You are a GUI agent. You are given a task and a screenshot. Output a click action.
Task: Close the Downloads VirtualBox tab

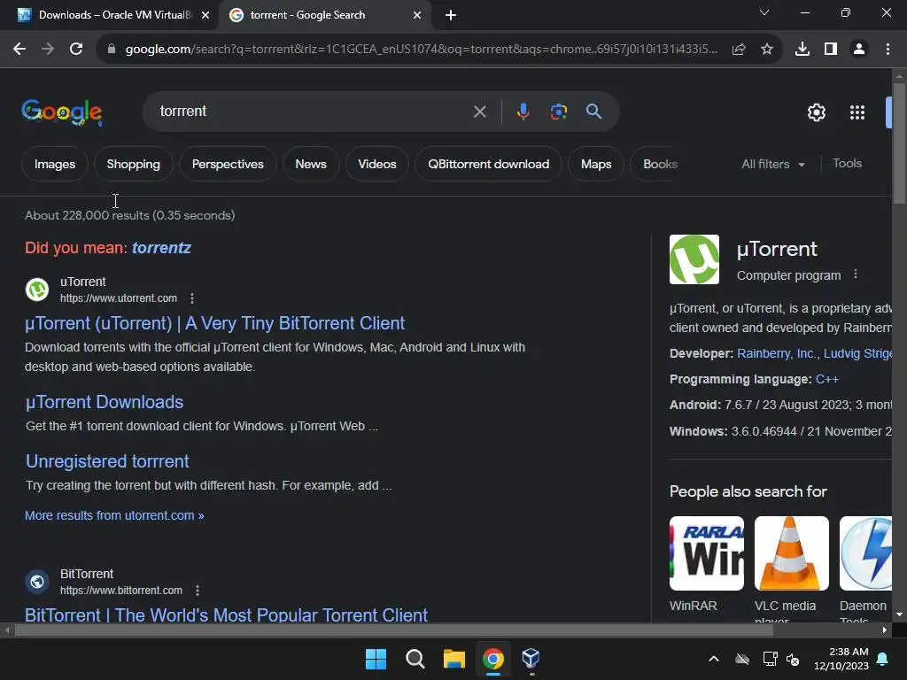tap(205, 15)
